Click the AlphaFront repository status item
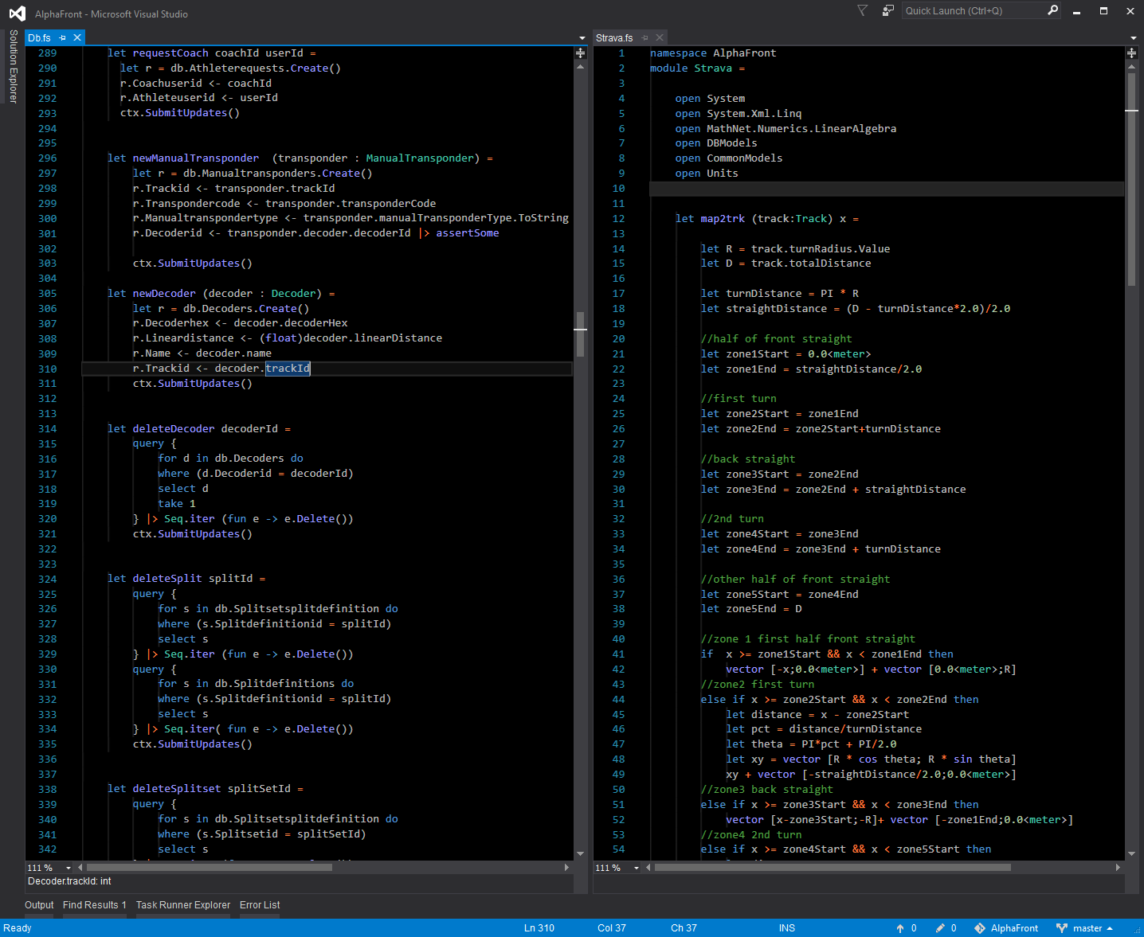This screenshot has width=1144, height=937. click(1006, 928)
